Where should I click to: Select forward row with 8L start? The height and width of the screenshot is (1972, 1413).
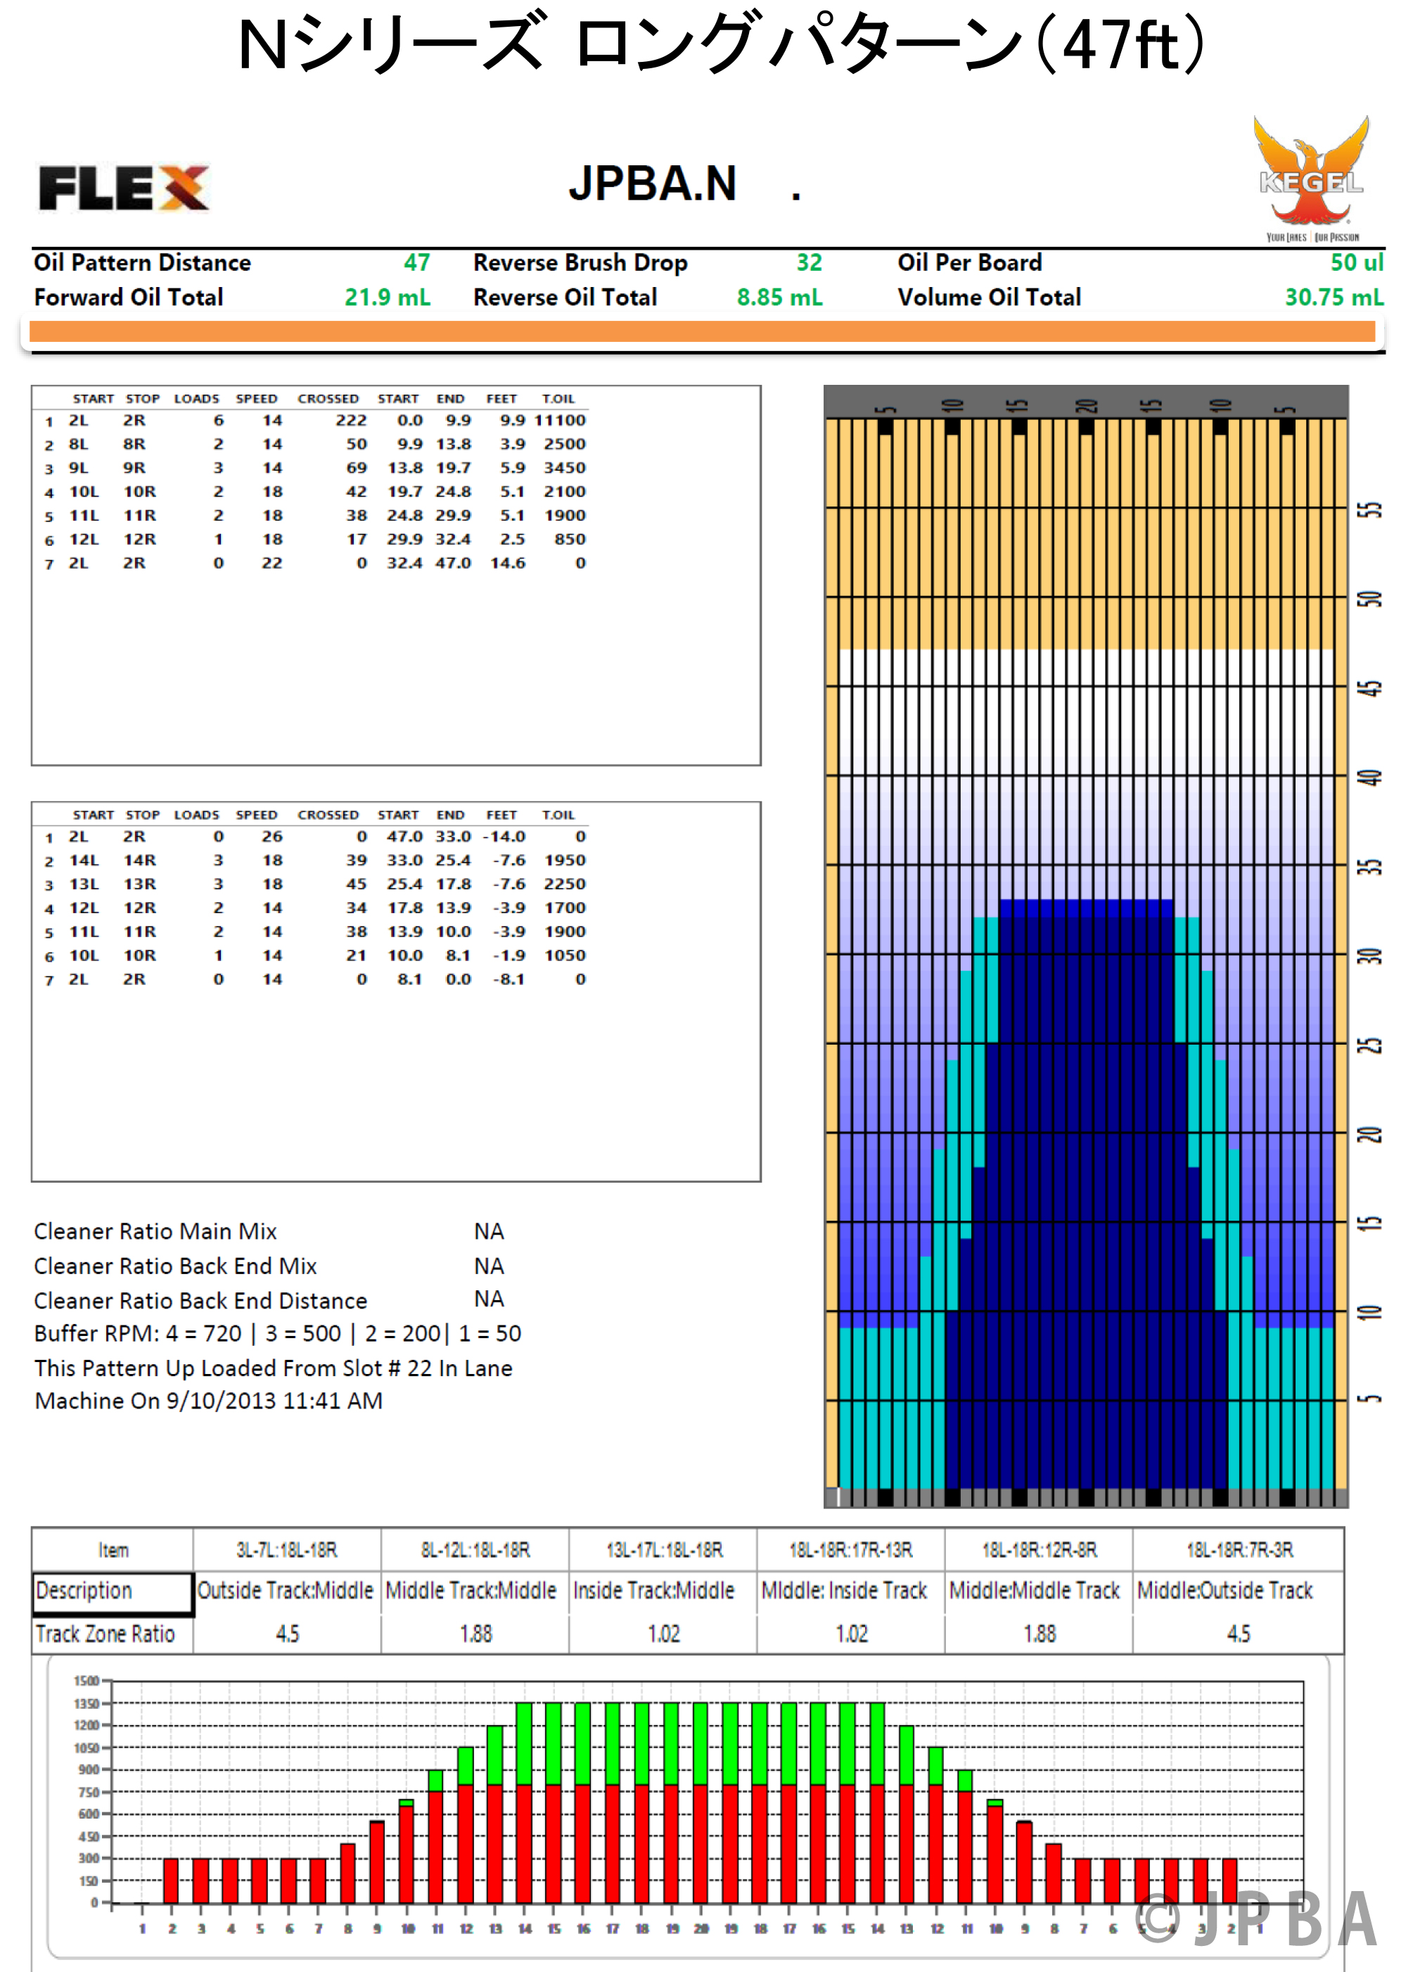[314, 443]
